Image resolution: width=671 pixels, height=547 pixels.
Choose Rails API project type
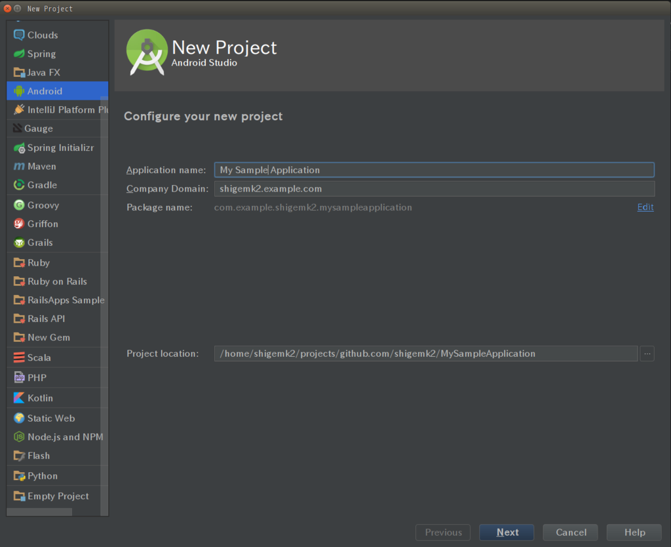coord(57,319)
